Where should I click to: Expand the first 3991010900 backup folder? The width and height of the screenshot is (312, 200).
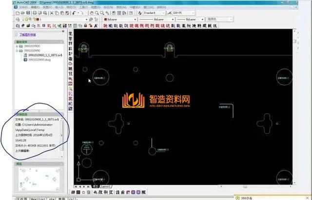click(17, 46)
